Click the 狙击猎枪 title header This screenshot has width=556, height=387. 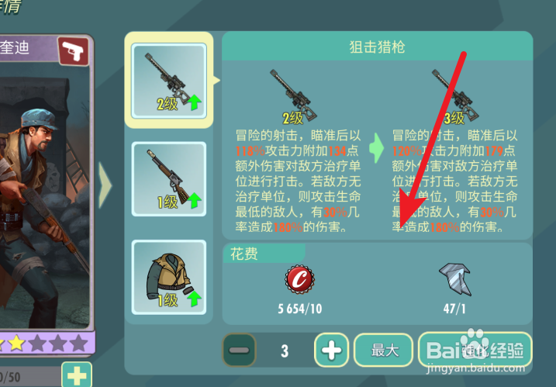tap(378, 47)
